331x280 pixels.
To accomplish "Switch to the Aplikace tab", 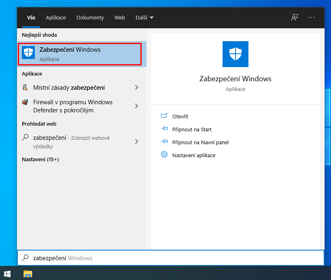I will coord(56,18).
